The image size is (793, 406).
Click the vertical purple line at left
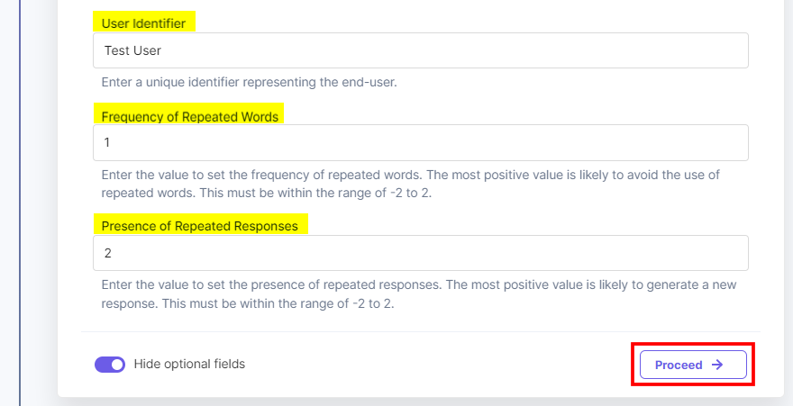20,203
